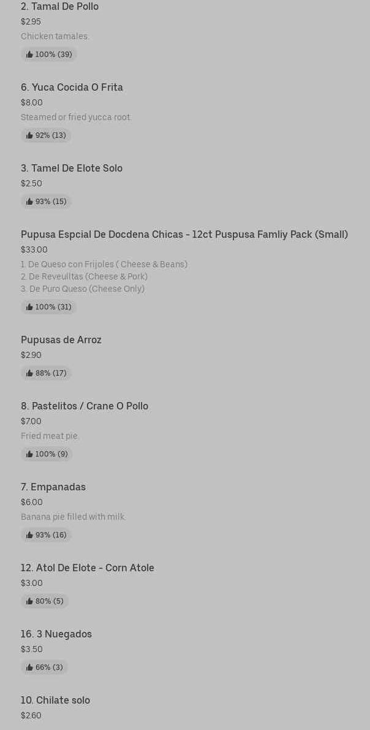Image resolution: width=370 pixels, height=730 pixels.
Task: Open the 2. Tamal De Pollo item
Action: pos(59,7)
